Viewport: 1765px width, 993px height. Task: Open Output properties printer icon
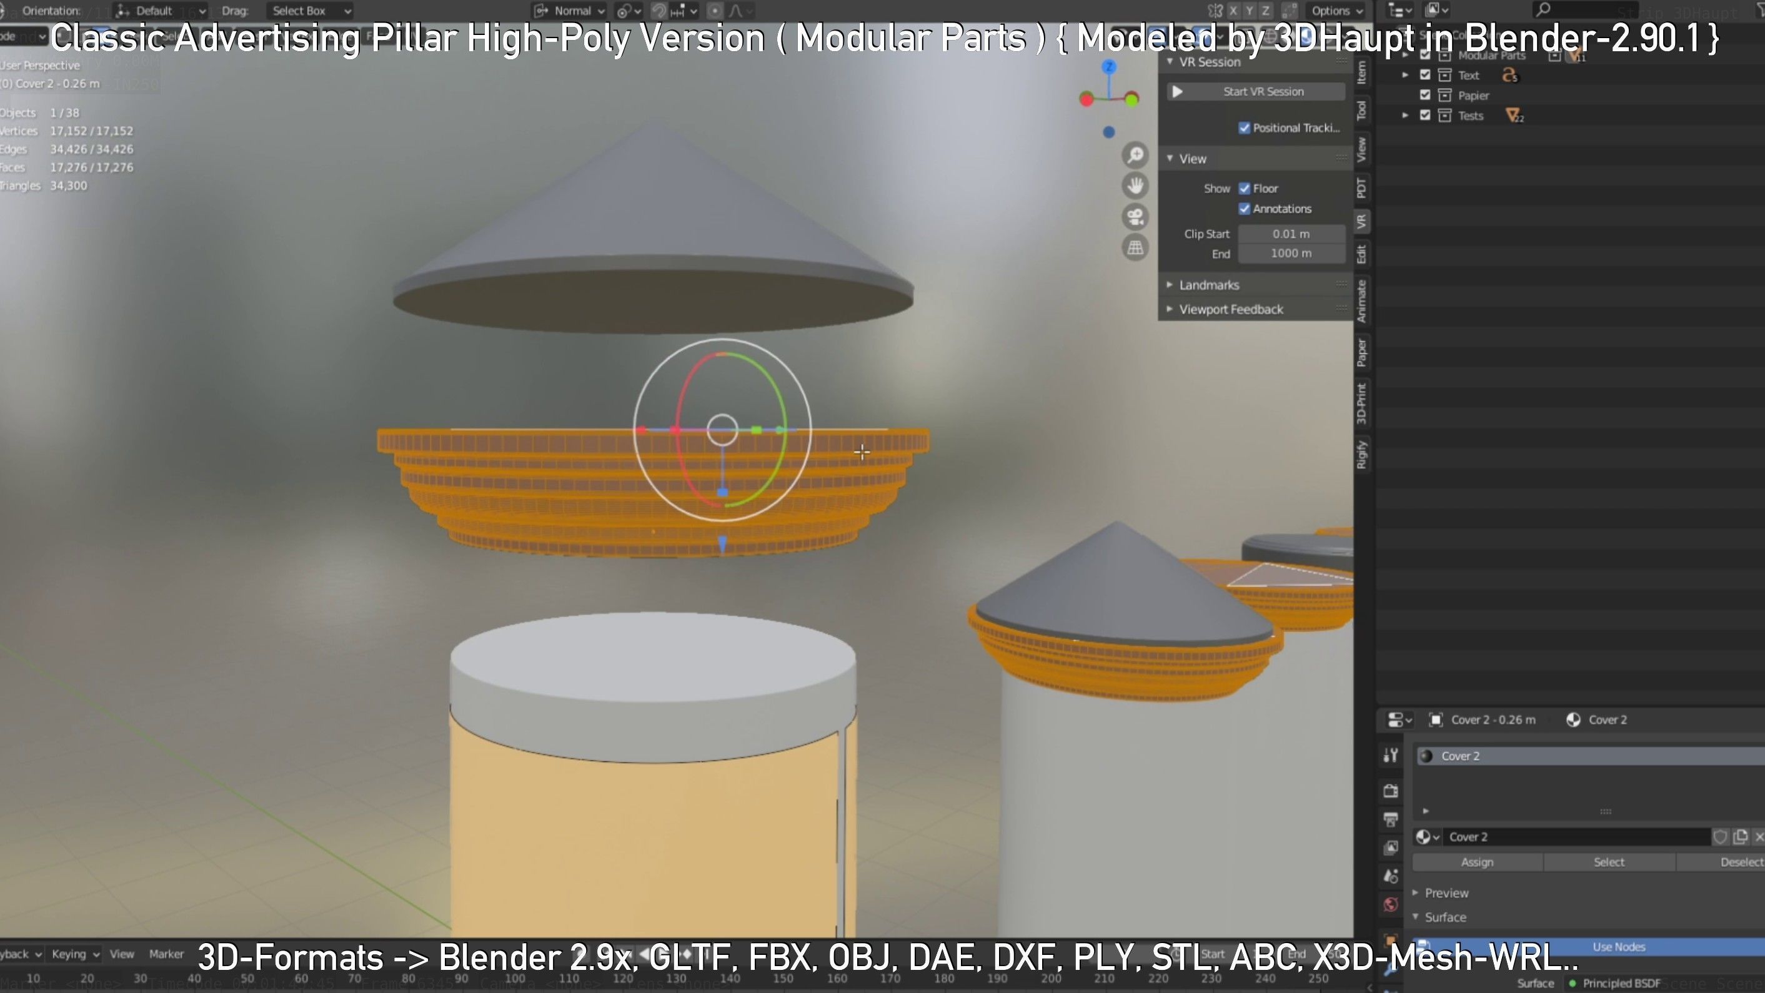[x=1390, y=819]
